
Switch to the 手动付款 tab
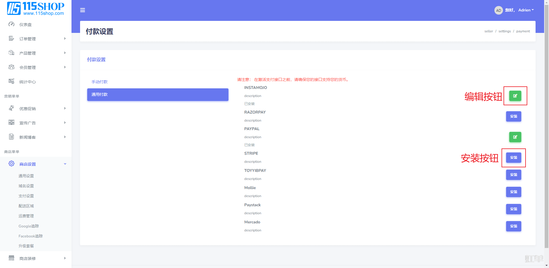[100, 82]
